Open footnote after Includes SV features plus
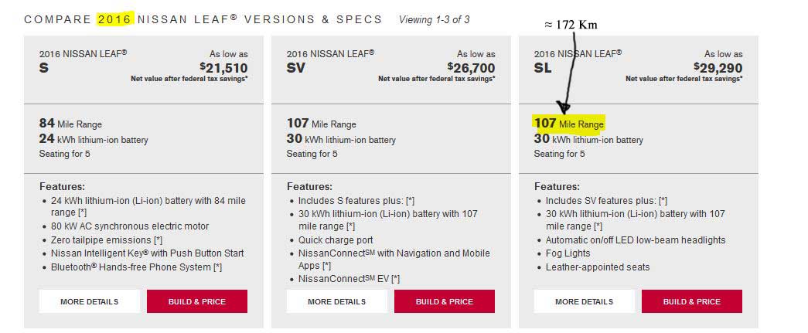808x333 pixels. (663, 201)
